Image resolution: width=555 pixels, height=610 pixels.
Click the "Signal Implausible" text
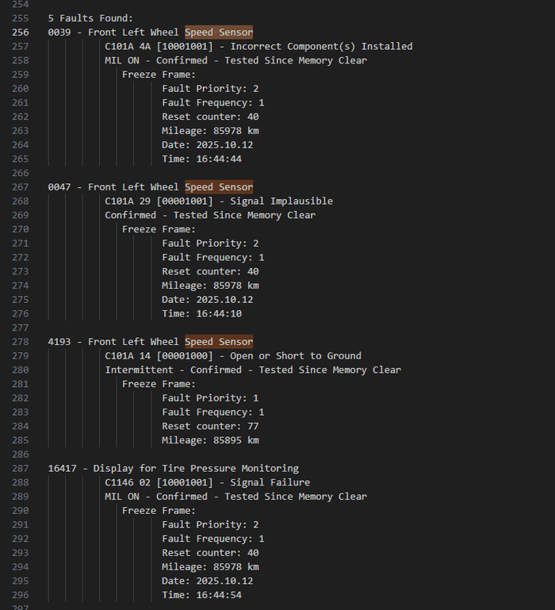281,201
